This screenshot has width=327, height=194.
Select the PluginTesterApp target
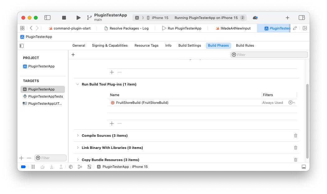pos(43,89)
